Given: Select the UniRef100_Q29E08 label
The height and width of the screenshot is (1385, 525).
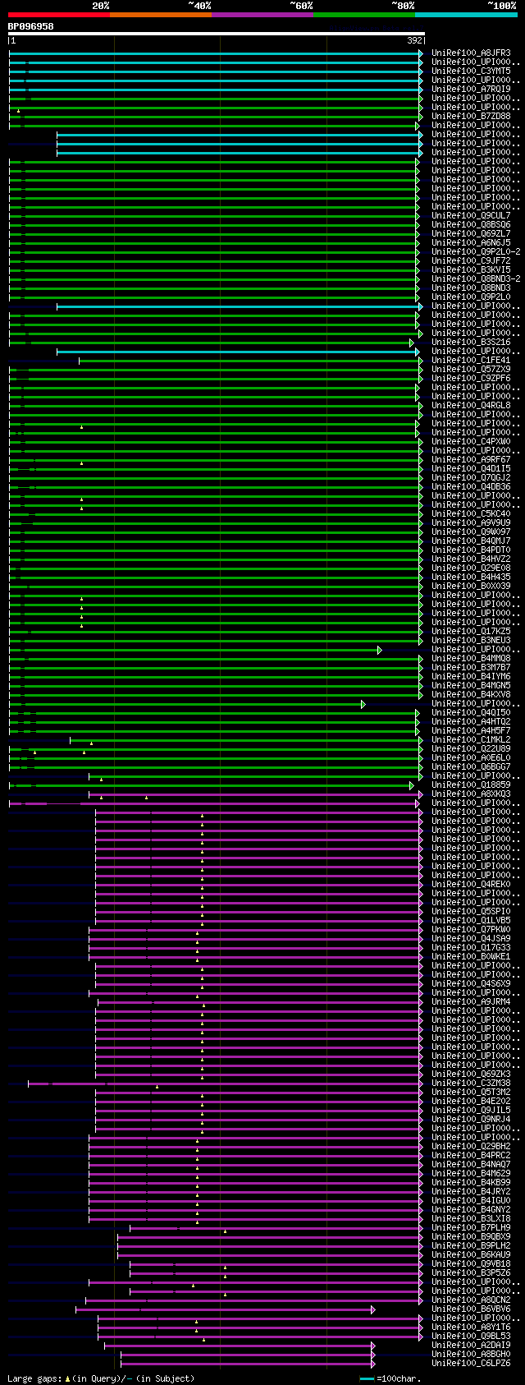Looking at the screenshot, I should [471, 568].
